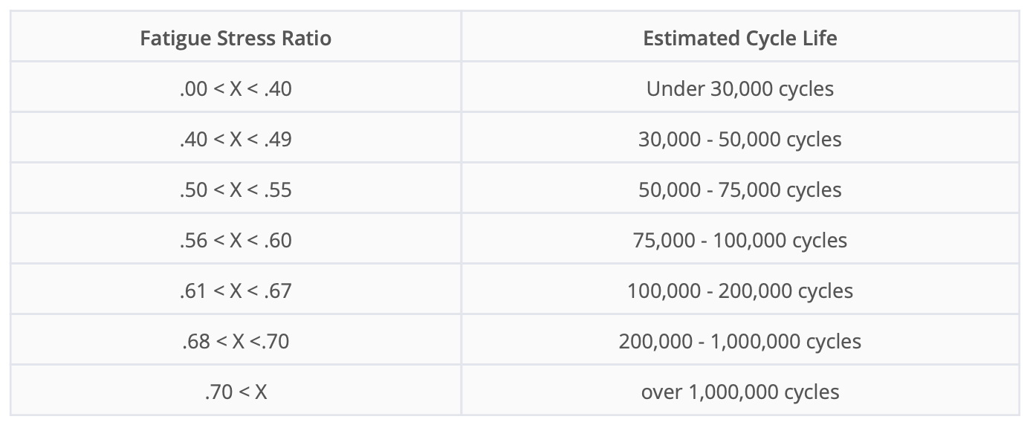The height and width of the screenshot is (425, 1030).
Task: Click the Fatigue Stress Ratio column header
Action: pyautogui.click(x=236, y=38)
